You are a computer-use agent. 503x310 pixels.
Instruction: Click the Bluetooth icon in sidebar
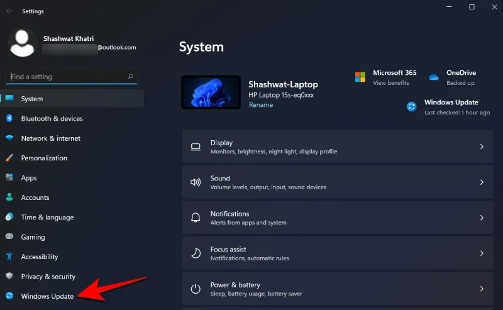[x=9, y=118]
